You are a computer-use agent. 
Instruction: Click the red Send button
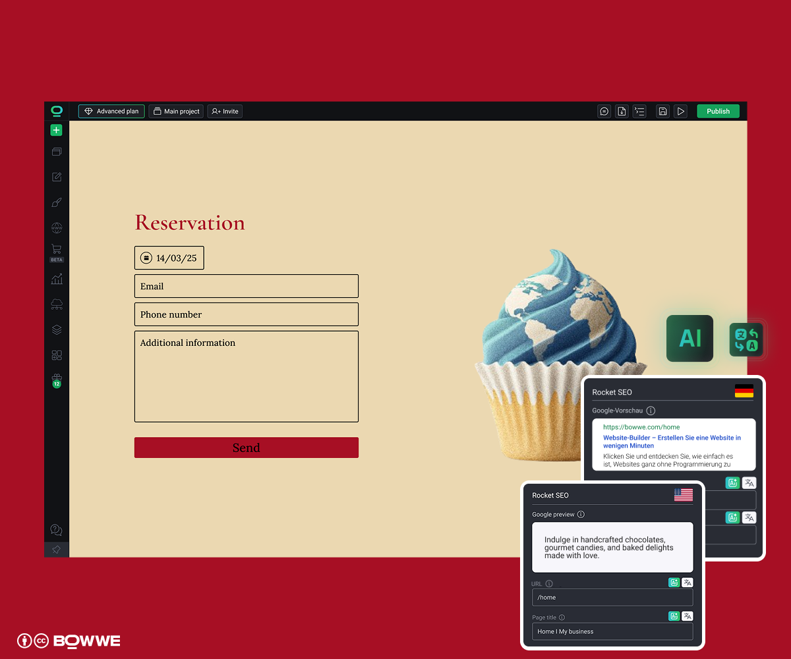pos(247,447)
